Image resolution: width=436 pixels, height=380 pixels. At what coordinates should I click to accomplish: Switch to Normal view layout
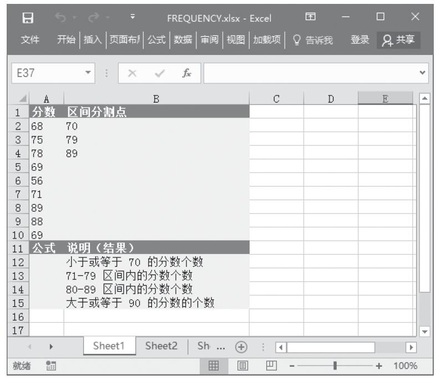pos(213,366)
